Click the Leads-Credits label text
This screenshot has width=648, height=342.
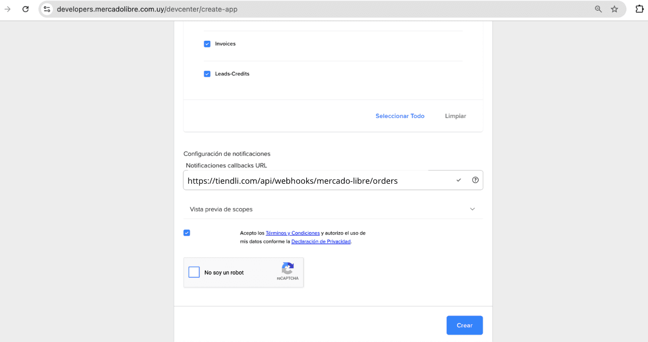(x=232, y=74)
